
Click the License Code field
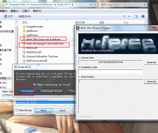click(x=111, y=62)
